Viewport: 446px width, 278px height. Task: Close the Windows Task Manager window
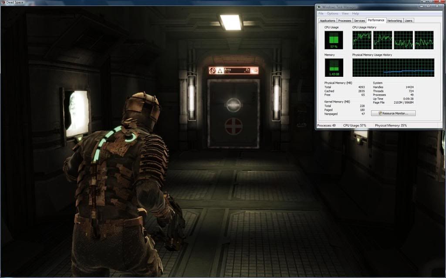coord(437,6)
